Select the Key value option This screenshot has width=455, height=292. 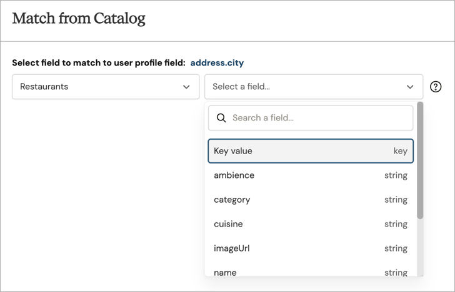coord(311,151)
